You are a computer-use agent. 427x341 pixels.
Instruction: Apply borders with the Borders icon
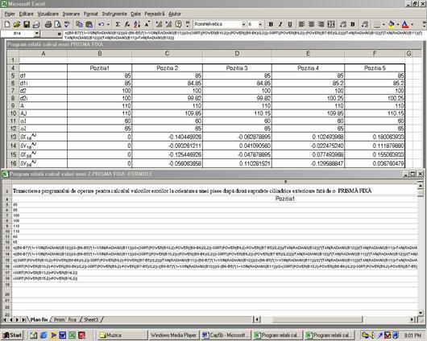click(377, 24)
